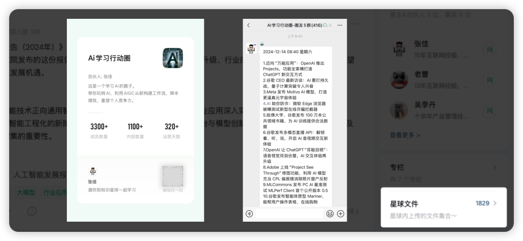
Task: Click the 微信扫一扫 label under QR code
Action: [173, 190]
